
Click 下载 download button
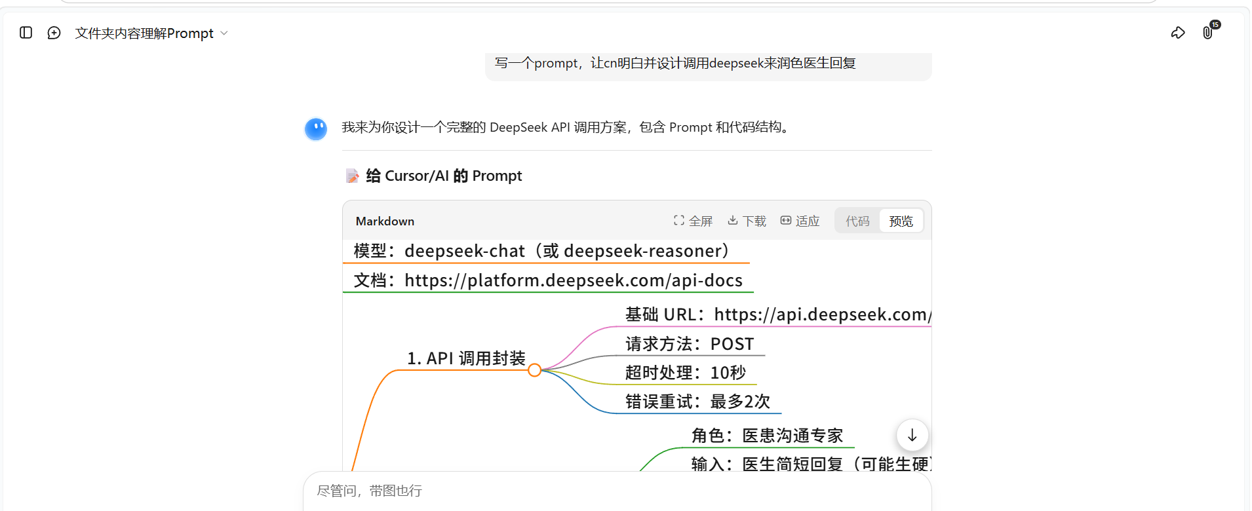747,221
